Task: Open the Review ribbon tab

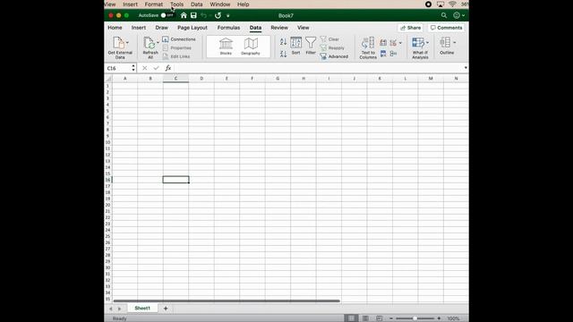Action: point(279,28)
